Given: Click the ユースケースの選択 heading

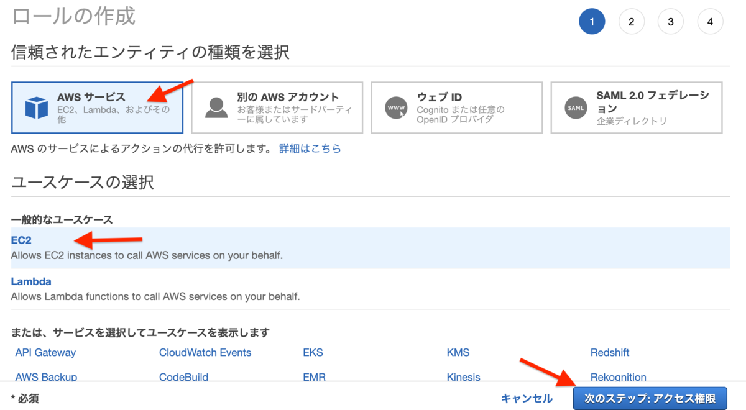Looking at the screenshot, I should tap(83, 183).
